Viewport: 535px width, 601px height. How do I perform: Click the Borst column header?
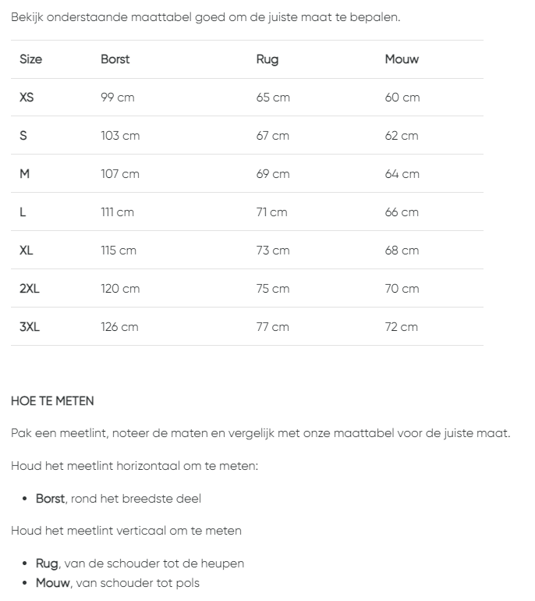coord(115,59)
